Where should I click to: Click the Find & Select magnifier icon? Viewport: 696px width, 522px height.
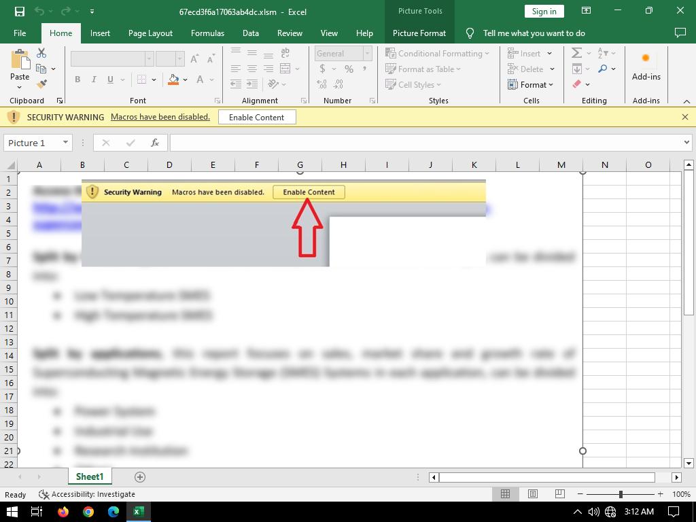603,69
